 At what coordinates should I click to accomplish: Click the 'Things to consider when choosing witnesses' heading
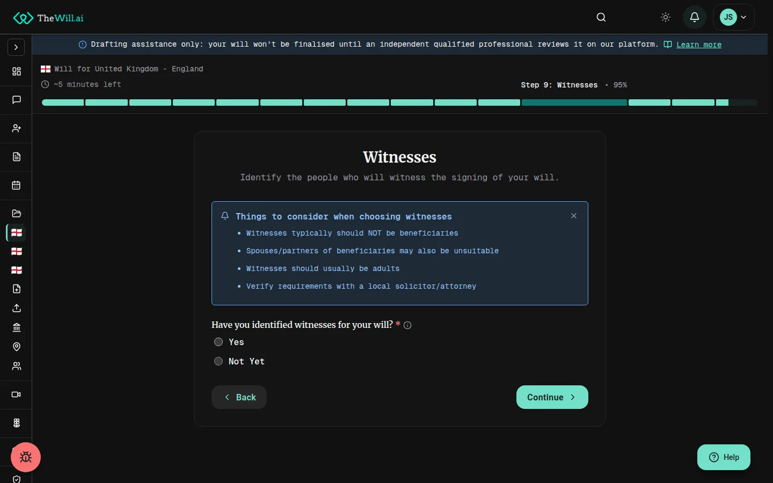[x=344, y=216]
